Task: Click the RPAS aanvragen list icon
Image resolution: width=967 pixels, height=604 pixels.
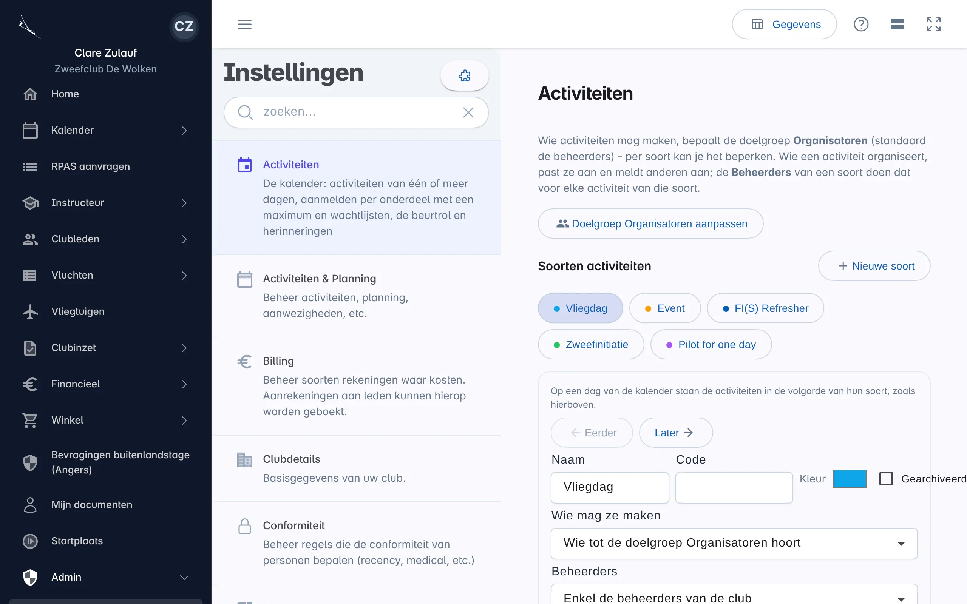Action: pos(30,166)
